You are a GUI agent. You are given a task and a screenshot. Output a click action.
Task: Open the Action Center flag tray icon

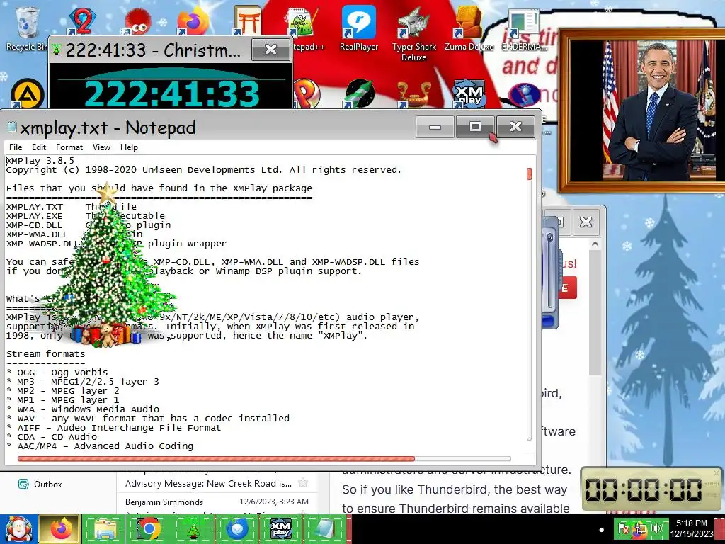(624, 528)
